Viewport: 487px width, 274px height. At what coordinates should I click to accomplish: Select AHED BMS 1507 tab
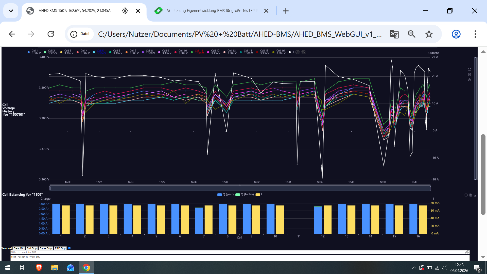tap(74, 11)
